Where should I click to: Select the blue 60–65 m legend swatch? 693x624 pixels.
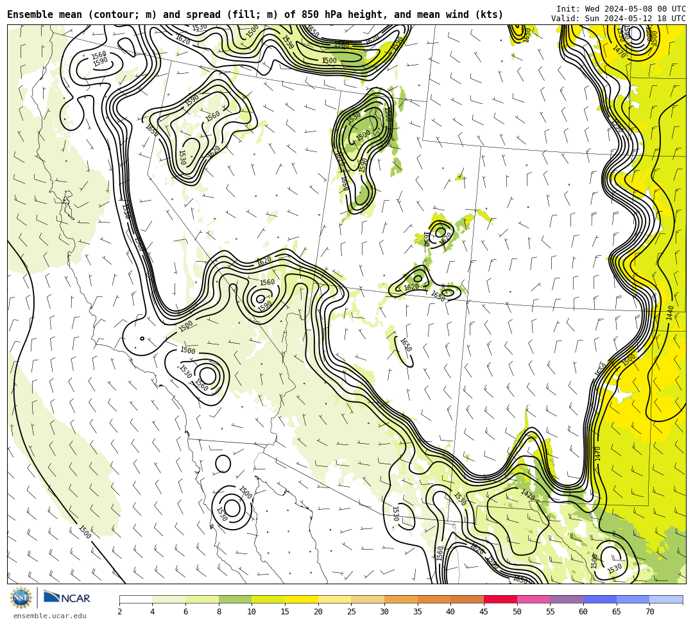[x=600, y=599]
